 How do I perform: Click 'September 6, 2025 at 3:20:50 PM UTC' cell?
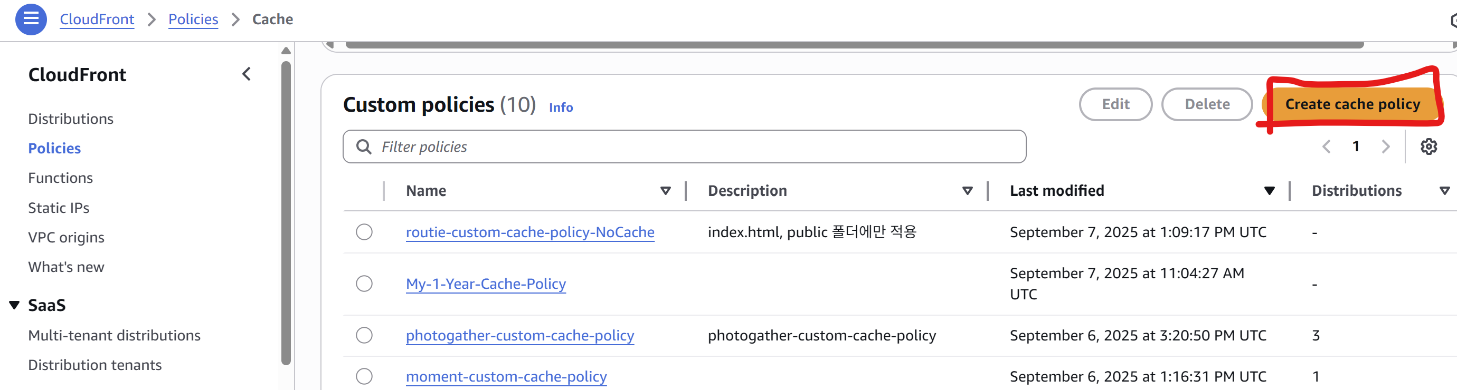click(x=1138, y=335)
